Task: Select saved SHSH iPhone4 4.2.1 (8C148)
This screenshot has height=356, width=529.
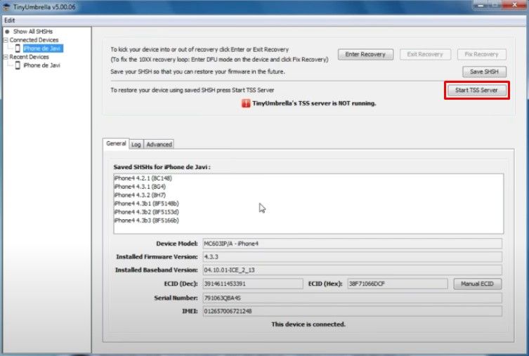Action: (143, 178)
